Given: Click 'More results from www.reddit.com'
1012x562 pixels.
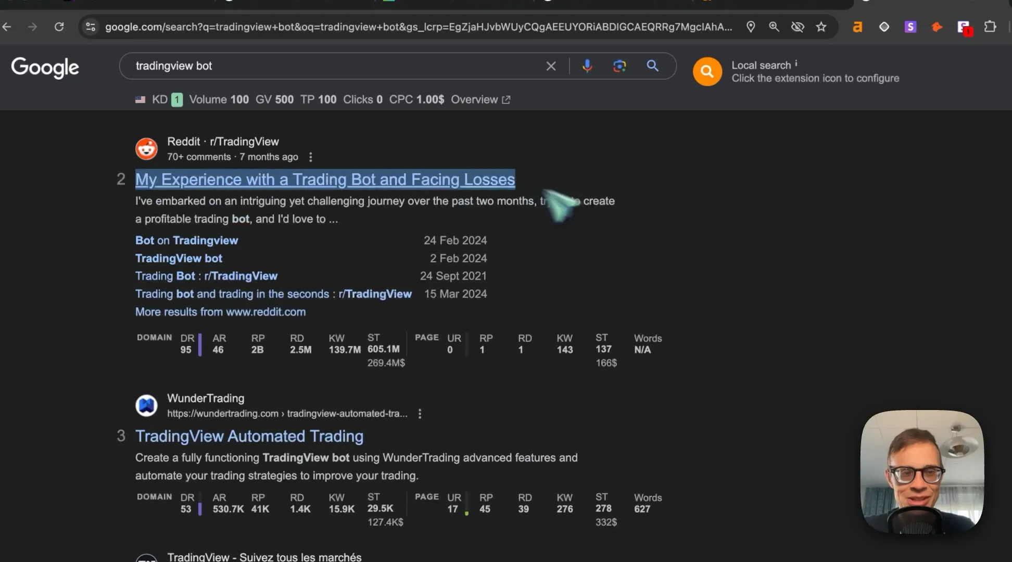Looking at the screenshot, I should click(220, 312).
